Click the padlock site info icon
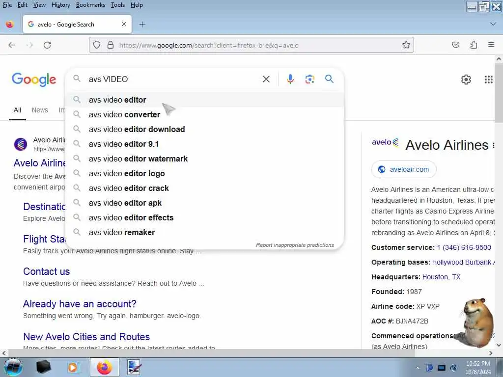 tap(111, 45)
